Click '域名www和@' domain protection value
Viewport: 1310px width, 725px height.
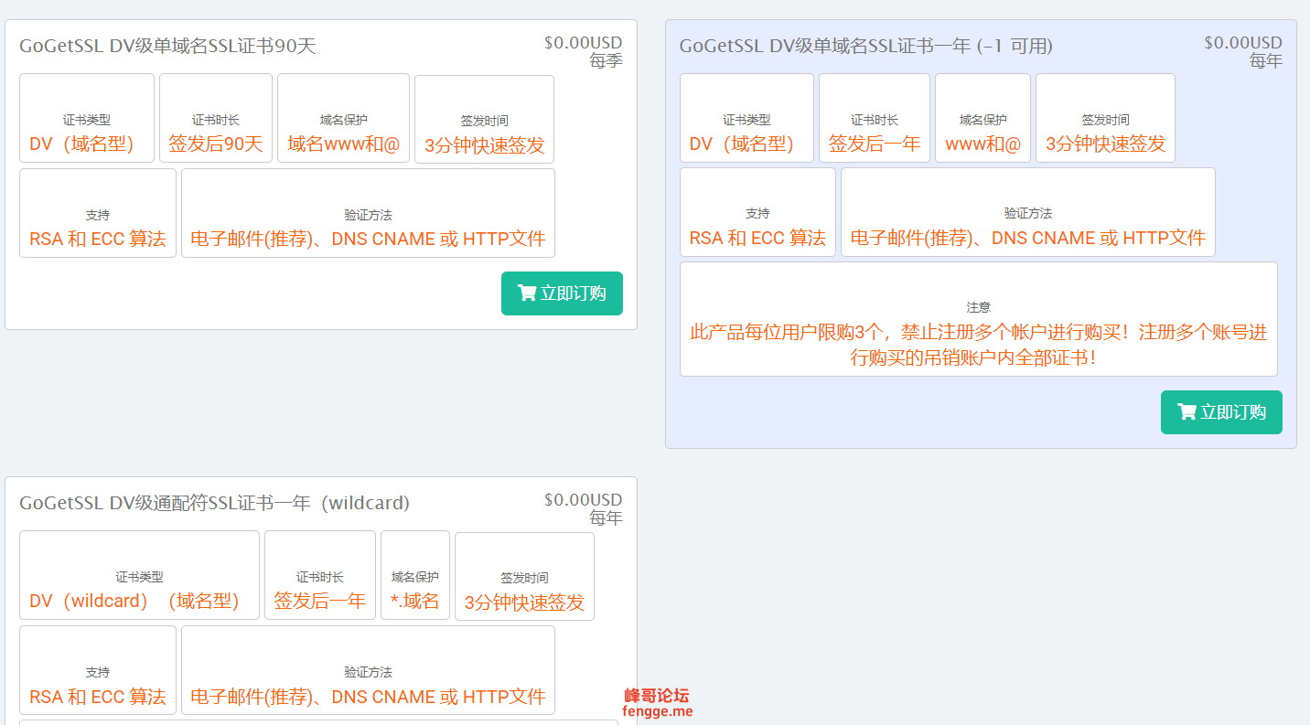344,144
